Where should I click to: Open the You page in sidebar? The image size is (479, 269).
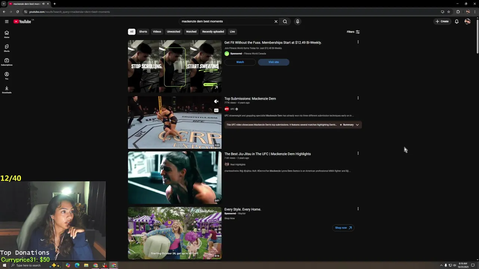point(7,76)
